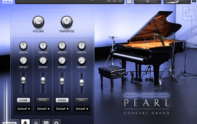Expand the Default dropdown under PEDAL
This screenshot has height=124, width=197.
click(x=43, y=109)
